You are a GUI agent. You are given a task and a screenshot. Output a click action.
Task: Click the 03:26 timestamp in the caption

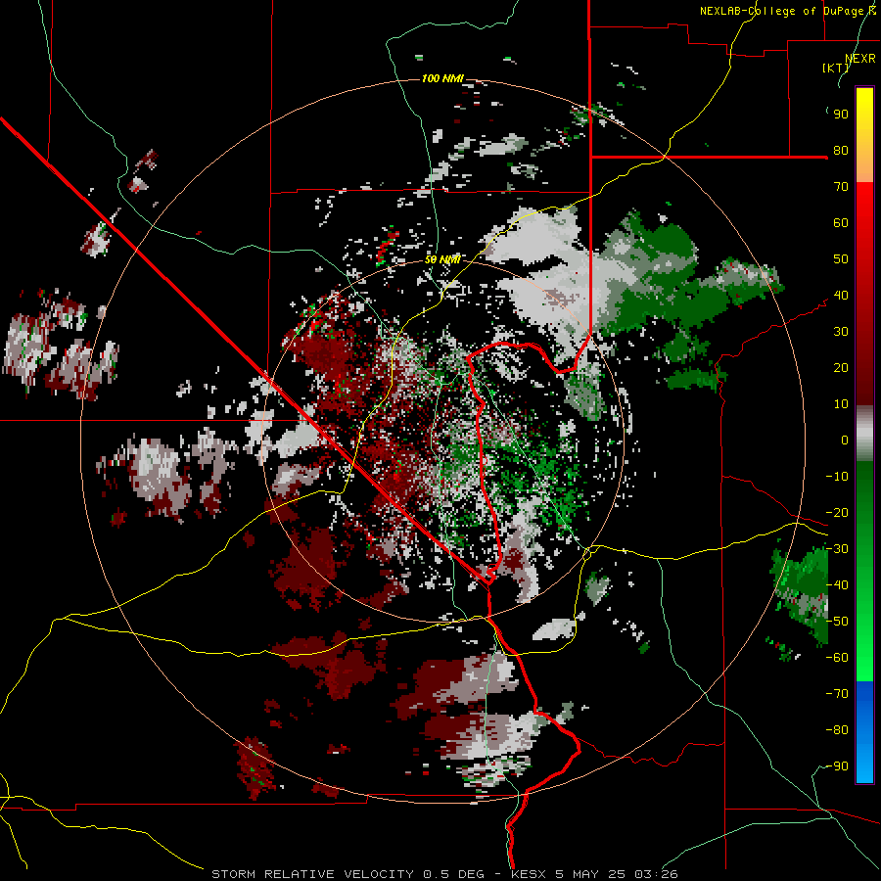[x=656, y=874]
